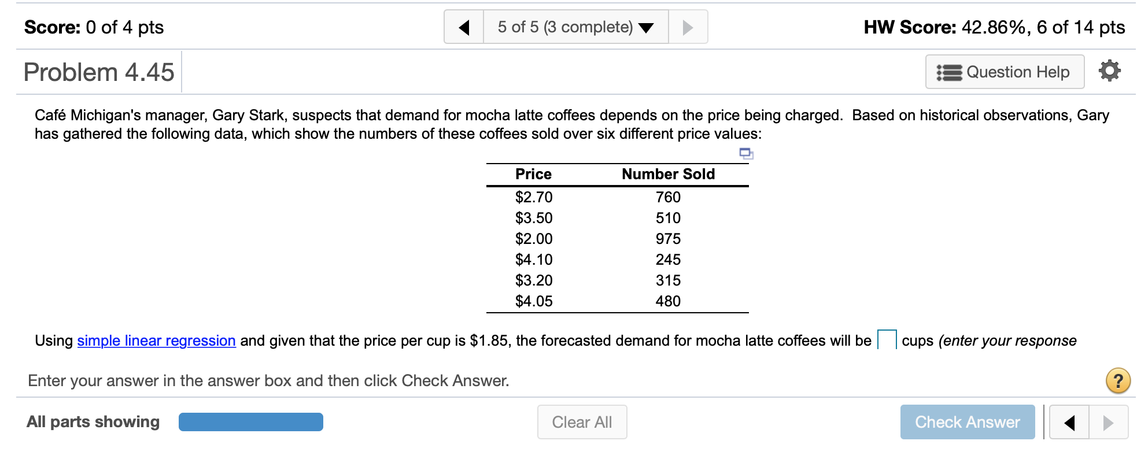The height and width of the screenshot is (474, 1137).
Task: Click the list icon in Question Help
Action: pos(948,72)
